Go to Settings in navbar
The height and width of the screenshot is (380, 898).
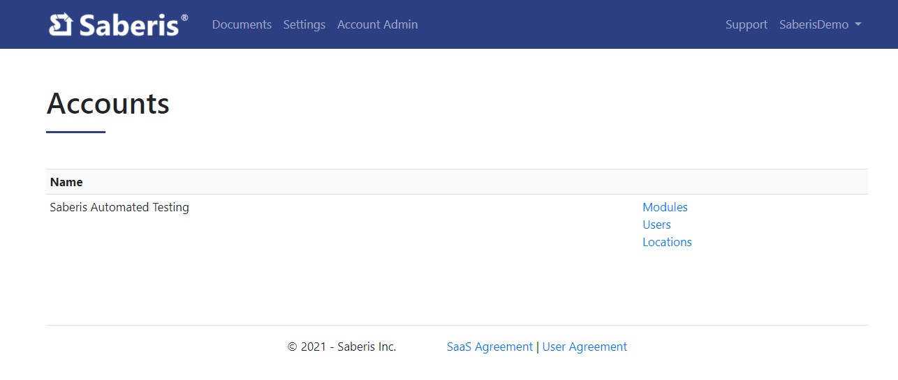(x=304, y=24)
